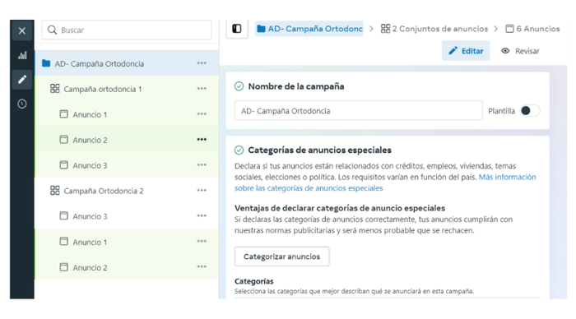Switch to Revisar mode with eye icon
The width and height of the screenshot is (576, 319).
pyautogui.click(x=520, y=51)
